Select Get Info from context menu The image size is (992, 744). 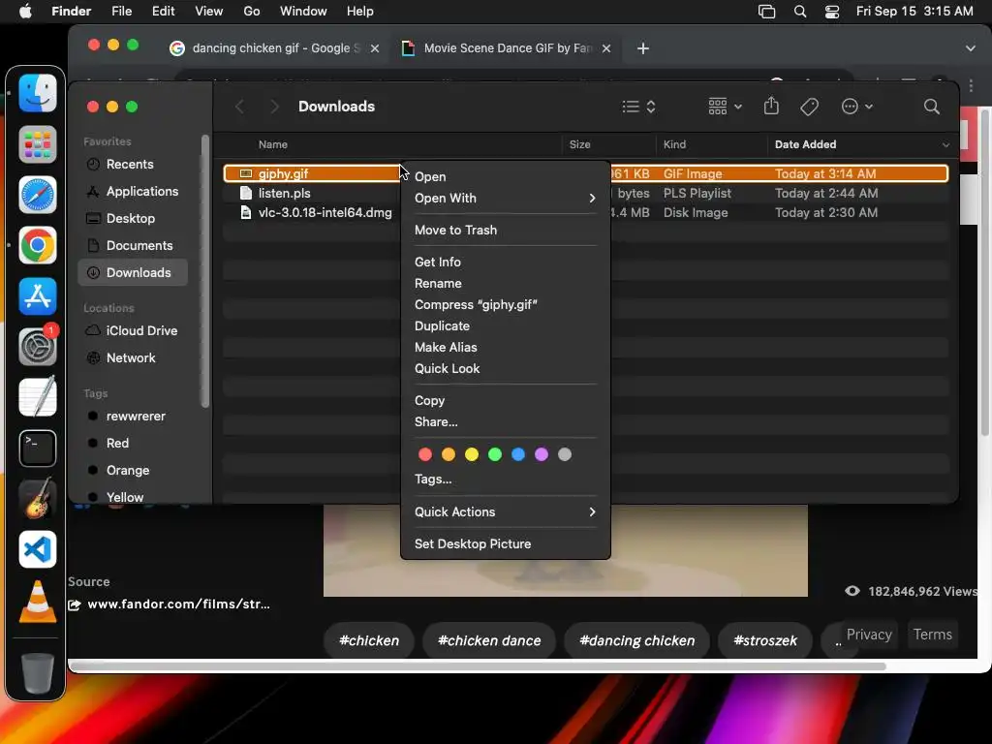(x=505, y=262)
